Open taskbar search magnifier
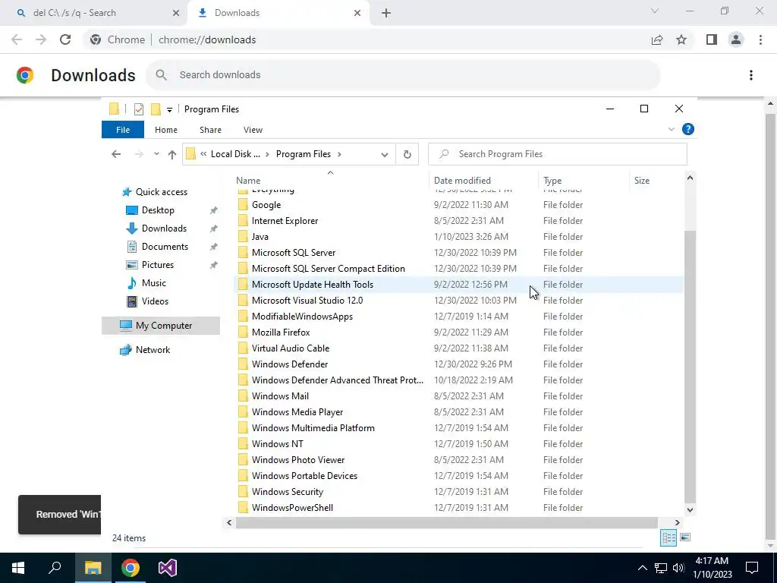777x583 pixels. click(55, 568)
